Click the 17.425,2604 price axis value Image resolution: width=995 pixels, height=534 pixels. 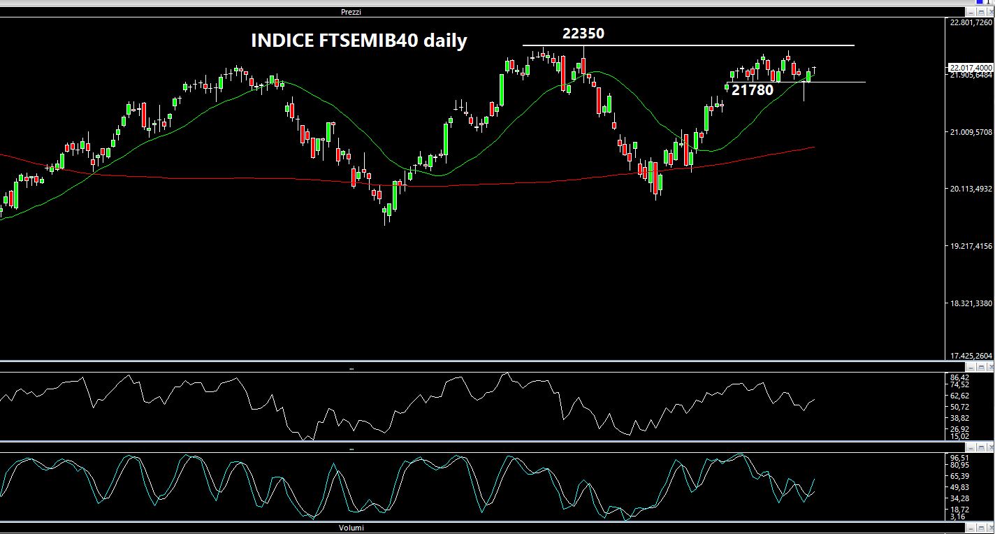[971, 356]
